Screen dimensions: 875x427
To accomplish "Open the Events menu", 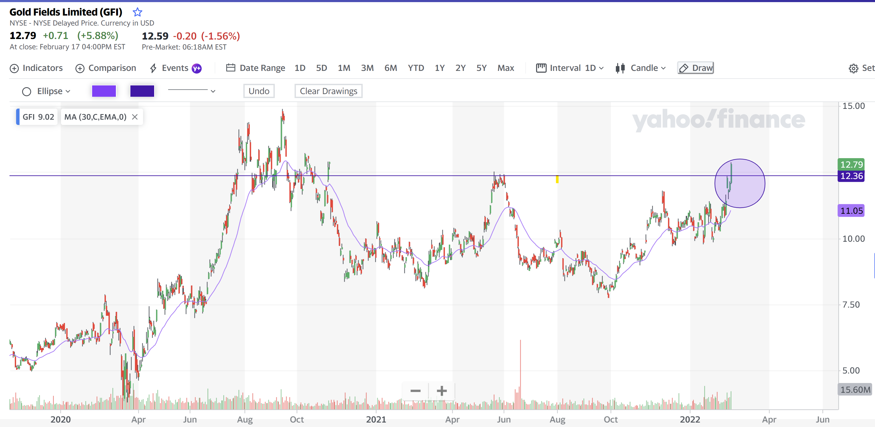I will 175,68.
